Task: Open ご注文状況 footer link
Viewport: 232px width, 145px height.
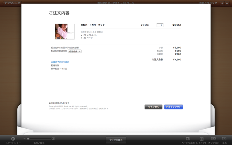Action: (92, 109)
